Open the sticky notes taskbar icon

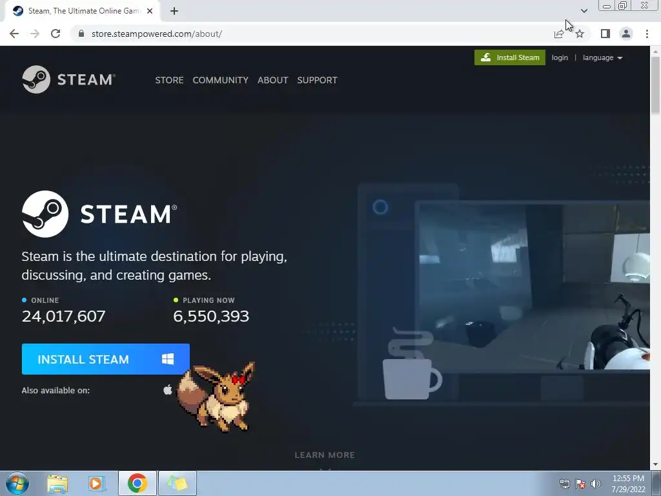(177, 483)
